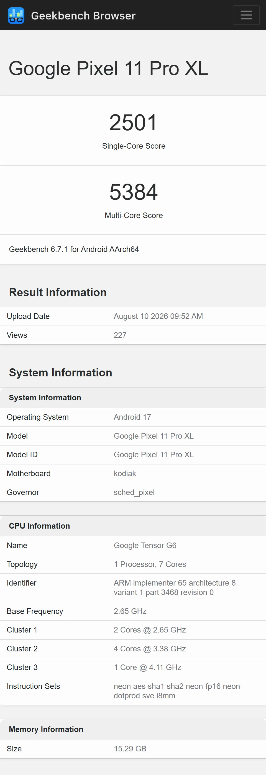Click the Views label
The width and height of the screenshot is (266, 775).
pos(17,335)
